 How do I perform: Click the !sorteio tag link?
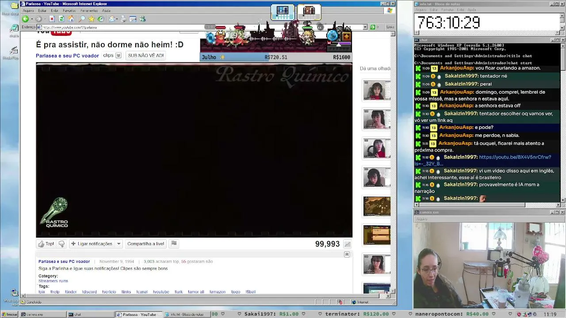click(109, 292)
